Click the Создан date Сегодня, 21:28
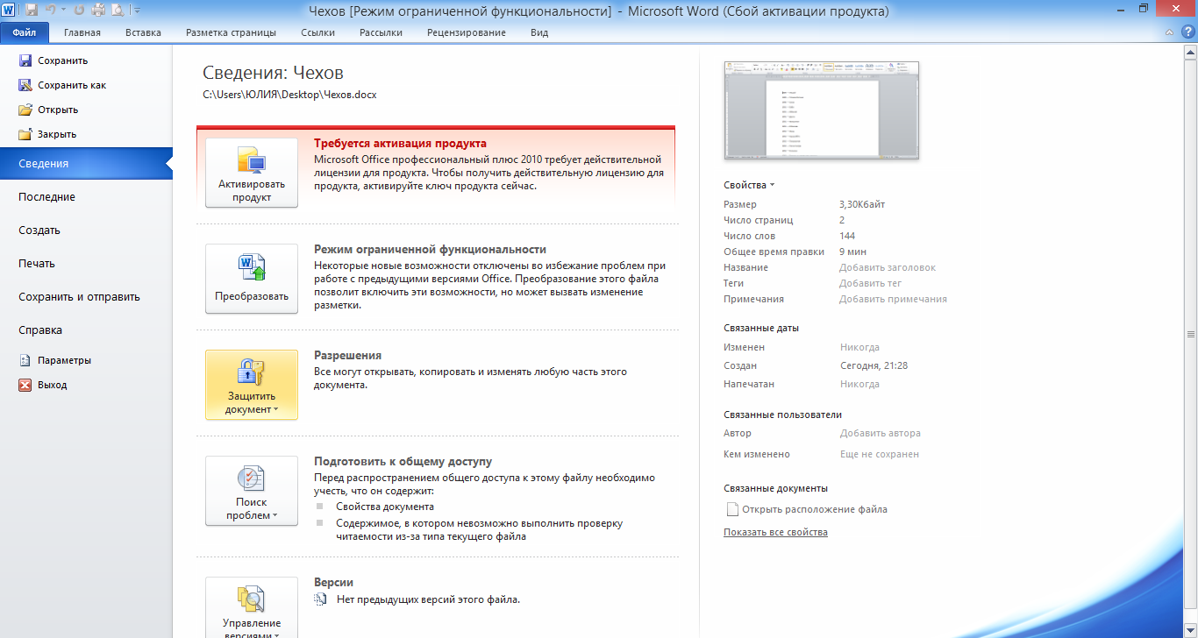 [874, 365]
